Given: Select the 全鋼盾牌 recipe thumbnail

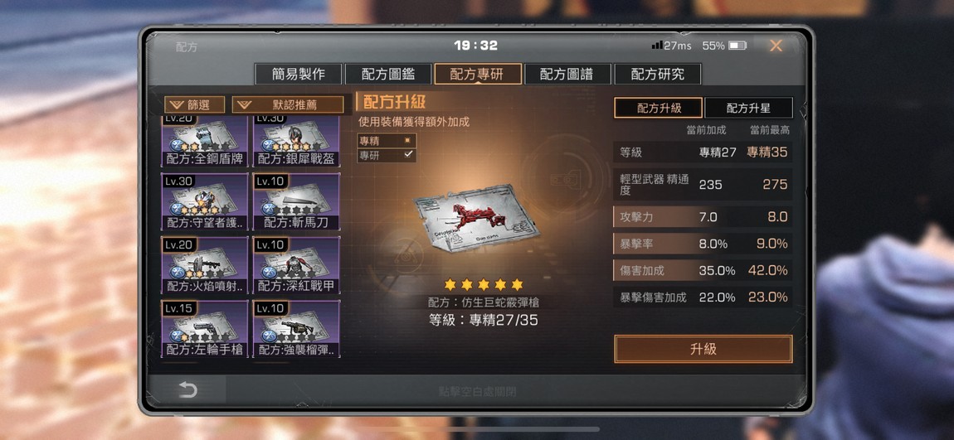Looking at the screenshot, I should 204,141.
